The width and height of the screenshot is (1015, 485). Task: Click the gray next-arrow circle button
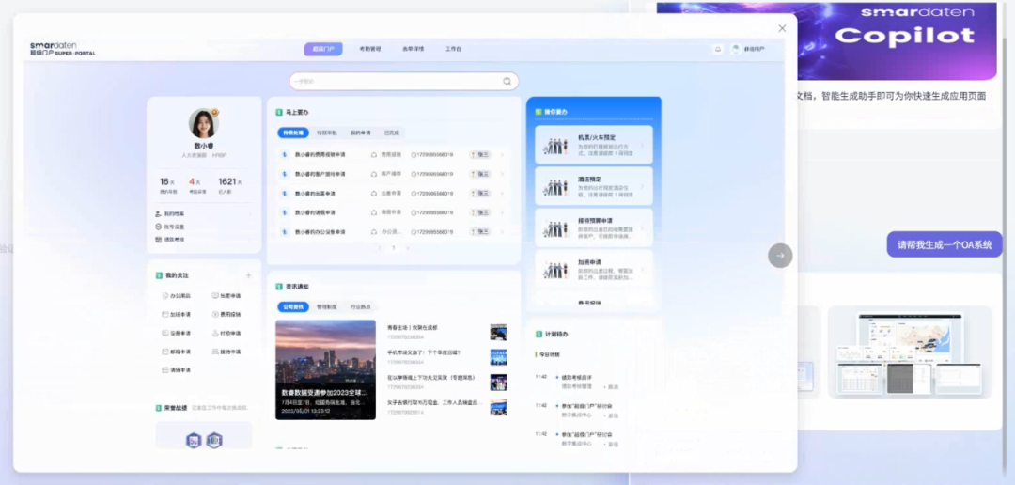780,255
